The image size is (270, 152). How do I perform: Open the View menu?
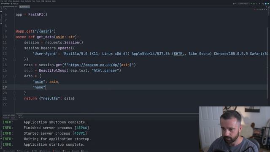10,1
